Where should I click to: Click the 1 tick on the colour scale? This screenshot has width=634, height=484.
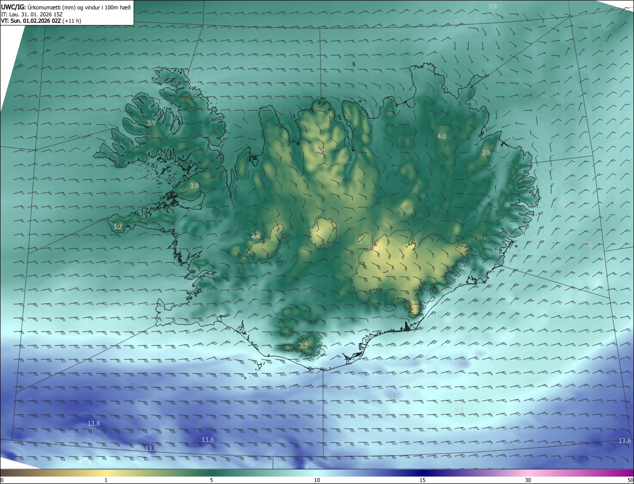(106, 480)
